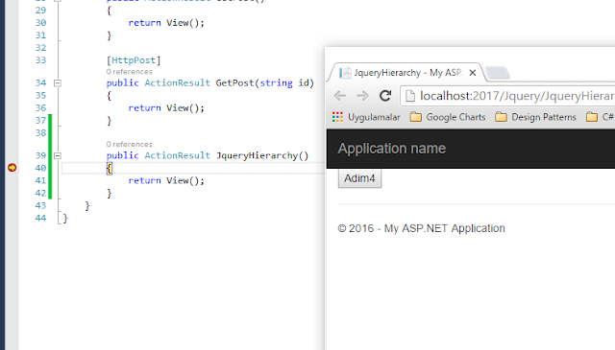Close the JqueryHierarchy browser tab

coord(473,73)
